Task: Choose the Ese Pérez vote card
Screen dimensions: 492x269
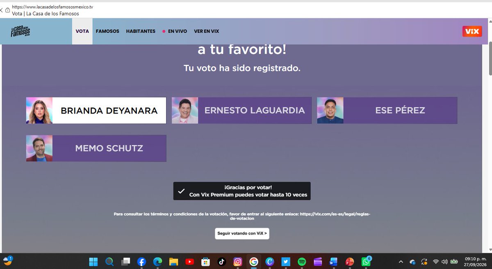Action: pyautogui.click(x=387, y=110)
